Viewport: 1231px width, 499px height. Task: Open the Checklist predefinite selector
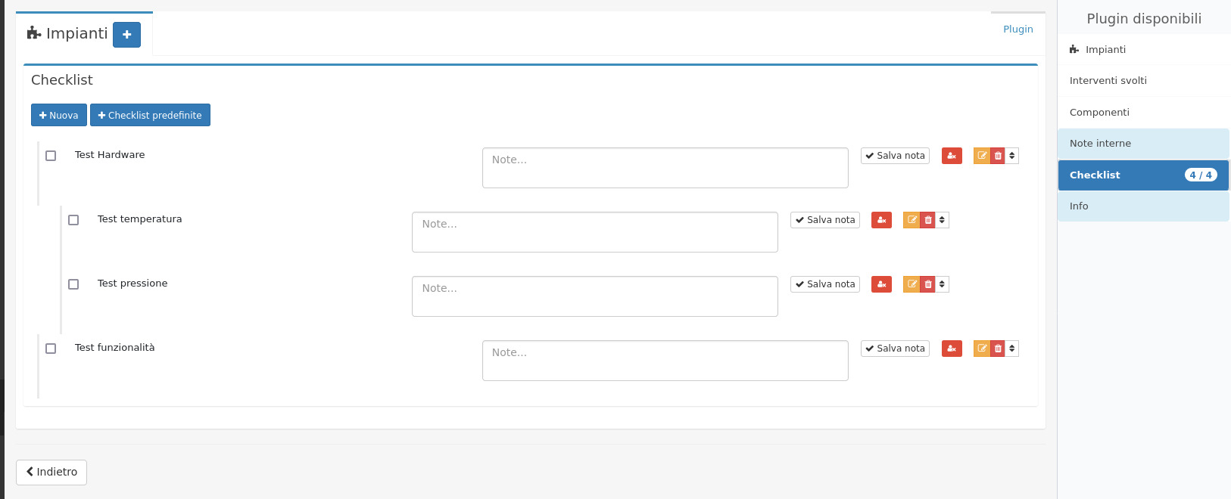(150, 115)
